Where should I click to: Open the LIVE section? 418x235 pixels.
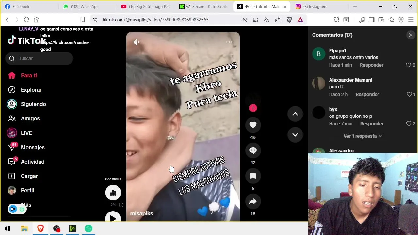26,133
